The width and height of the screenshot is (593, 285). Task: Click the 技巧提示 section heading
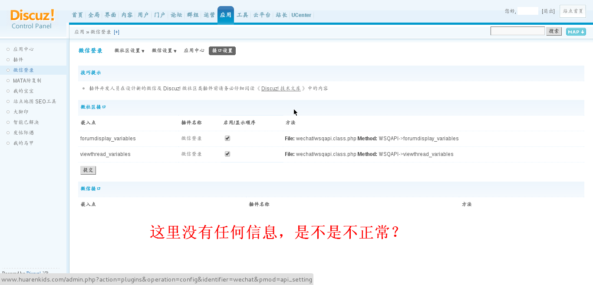[x=91, y=73]
